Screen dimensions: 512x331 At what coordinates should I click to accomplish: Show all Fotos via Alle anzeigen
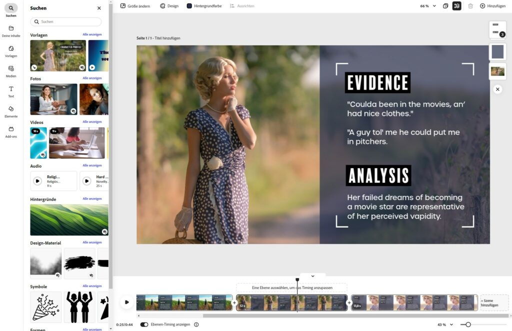92,78
